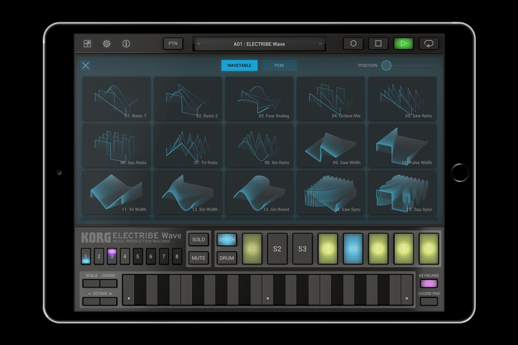
Task: Close the wavetable browser with X
Action: click(x=86, y=66)
